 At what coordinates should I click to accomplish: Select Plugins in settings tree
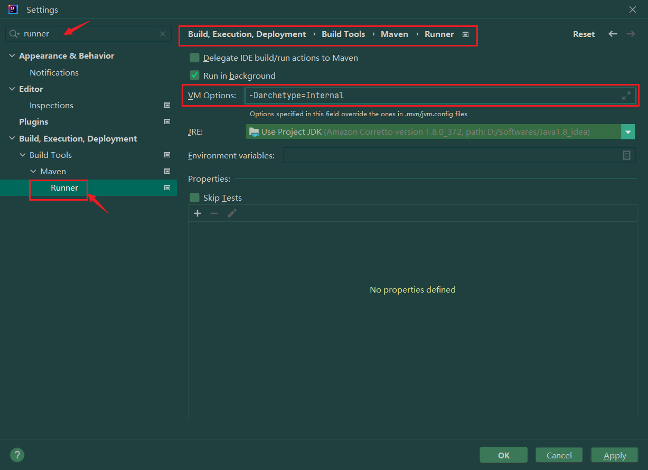(34, 122)
